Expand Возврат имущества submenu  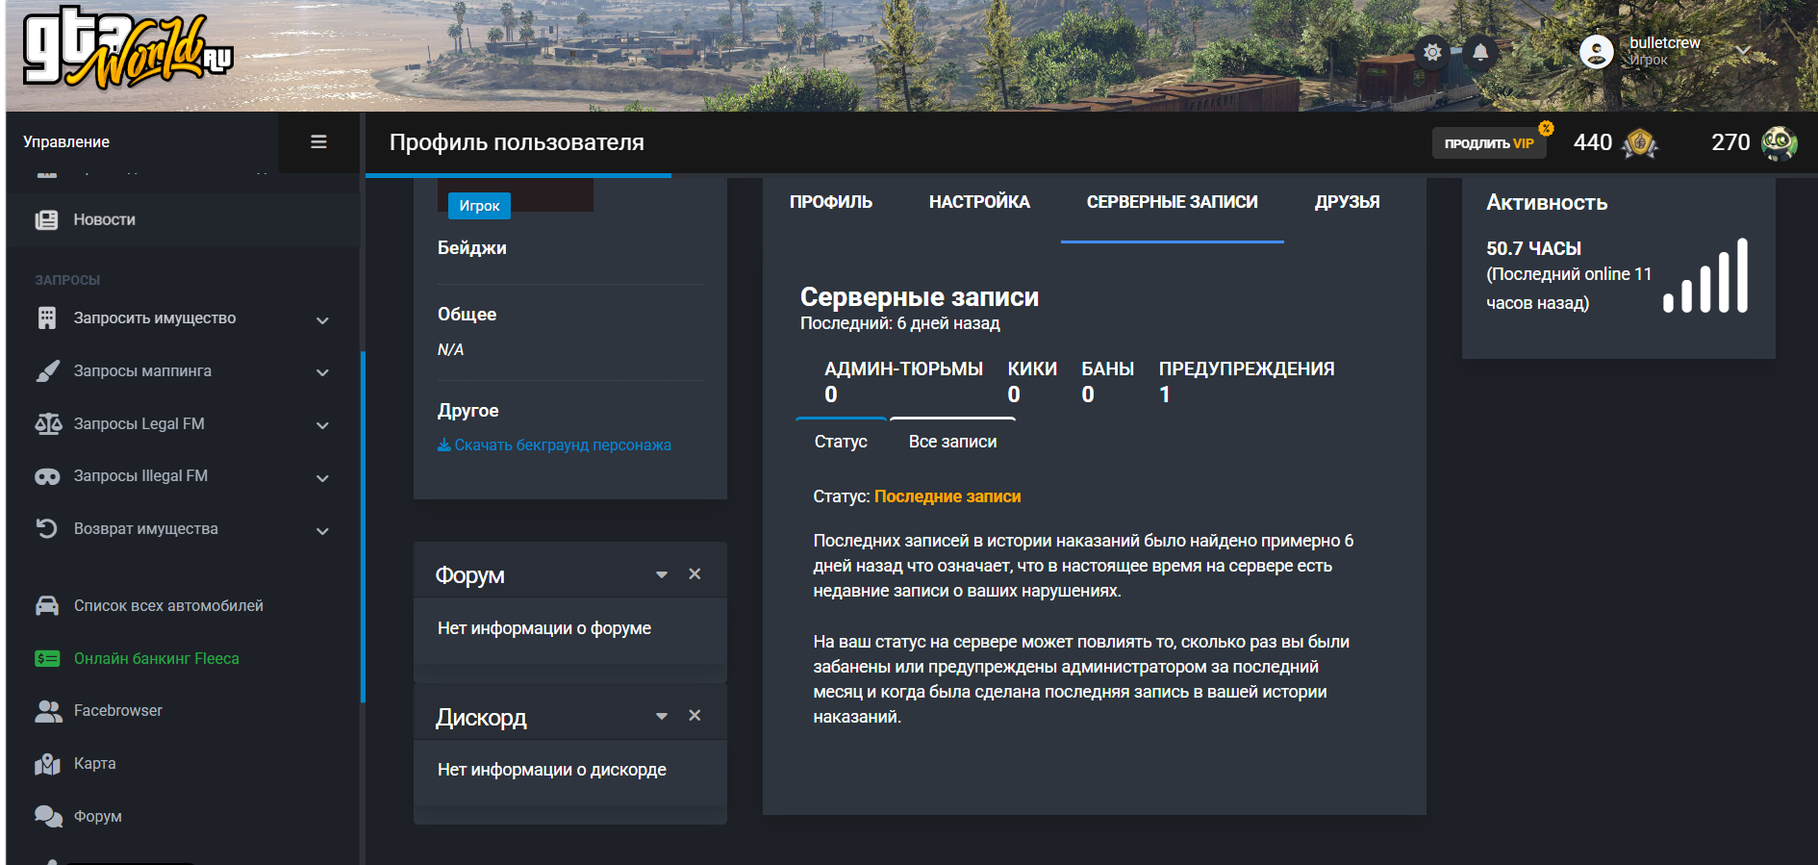pyautogui.click(x=322, y=531)
